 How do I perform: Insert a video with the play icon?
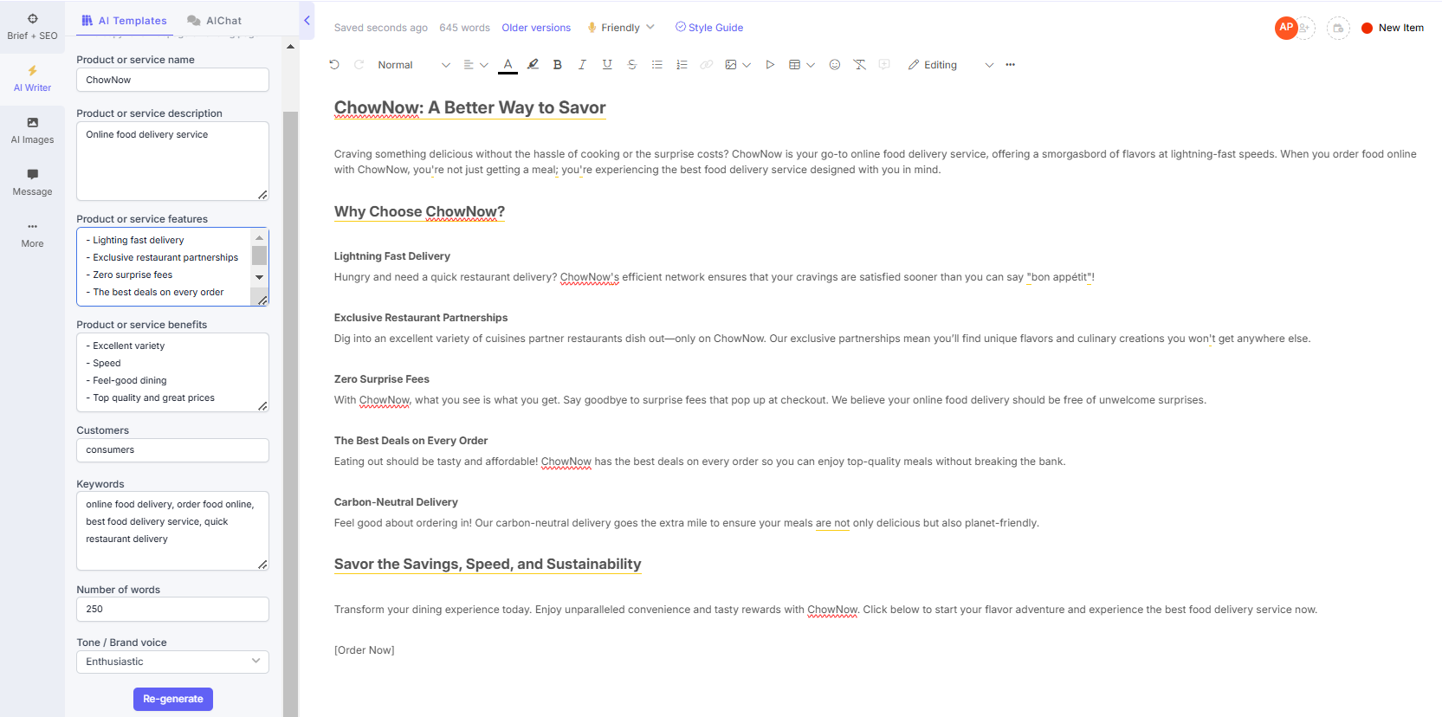(x=770, y=65)
